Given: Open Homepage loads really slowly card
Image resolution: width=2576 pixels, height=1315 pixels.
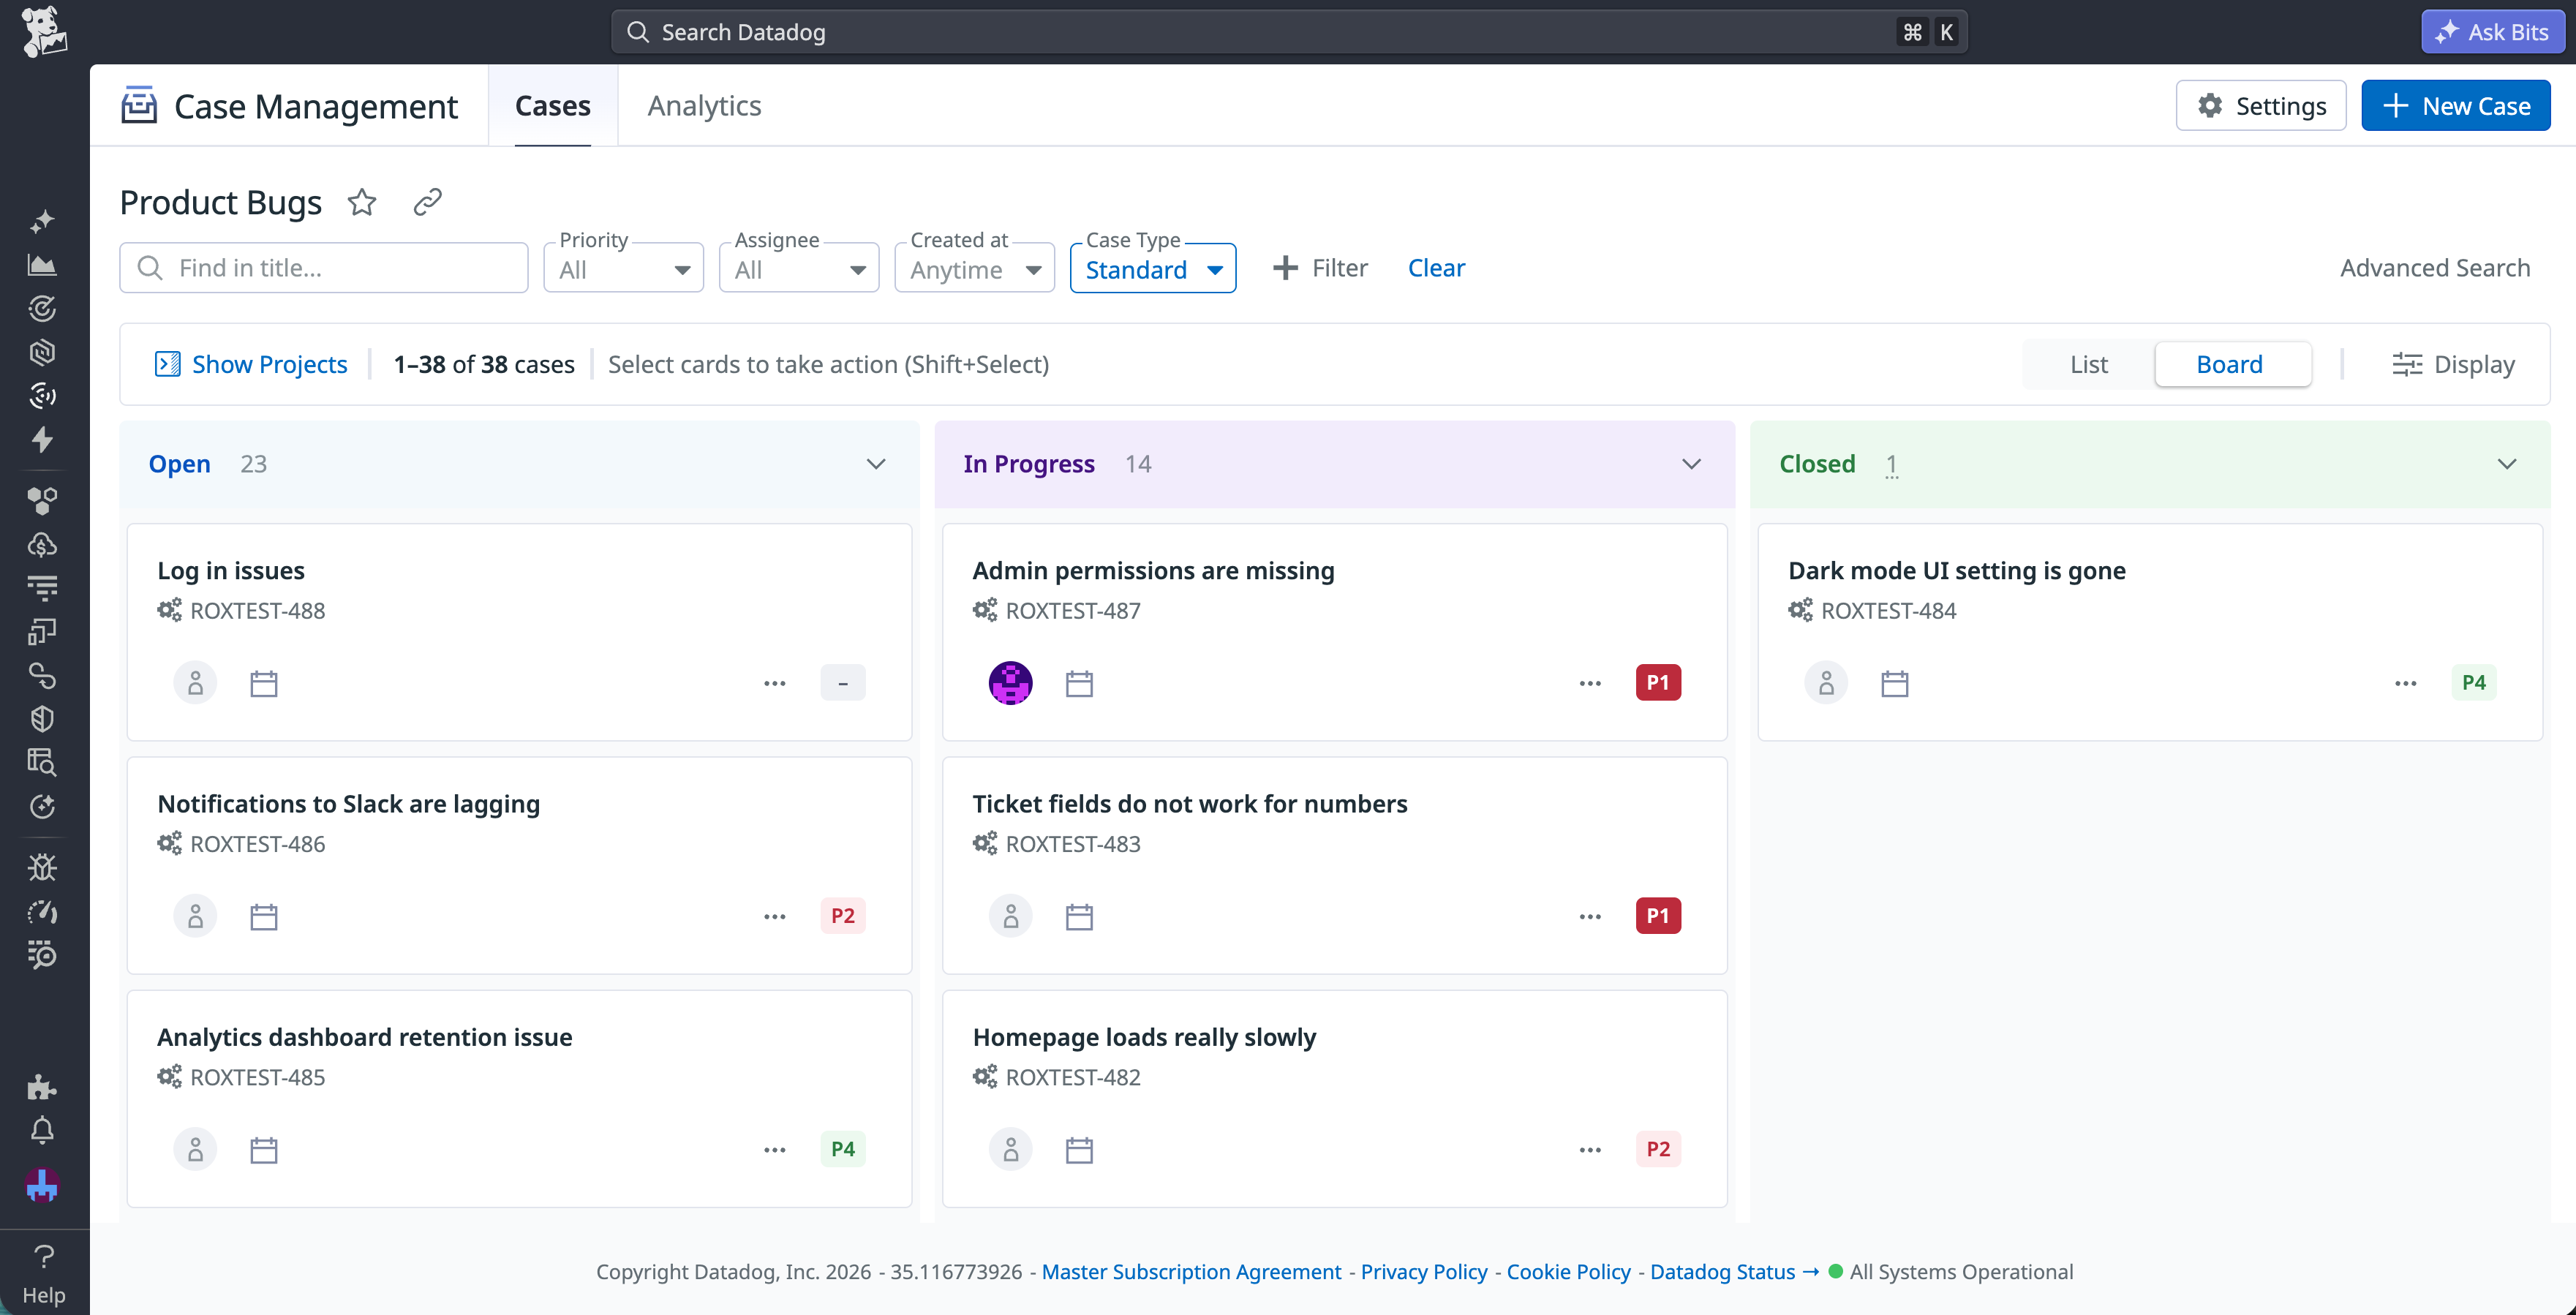Looking at the screenshot, I should [1335, 1099].
